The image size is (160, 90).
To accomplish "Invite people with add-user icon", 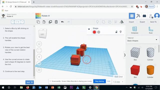I will point(151,16).
